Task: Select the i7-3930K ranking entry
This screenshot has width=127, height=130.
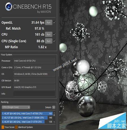Action: coord(27,118)
